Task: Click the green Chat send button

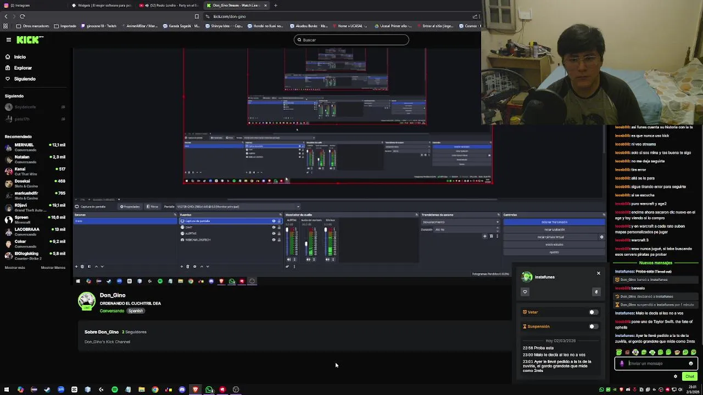Action: click(x=690, y=376)
